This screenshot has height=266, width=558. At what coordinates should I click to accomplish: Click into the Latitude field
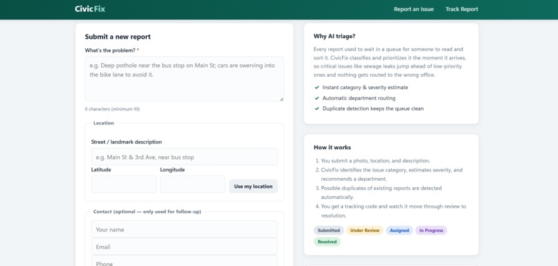coord(123,184)
